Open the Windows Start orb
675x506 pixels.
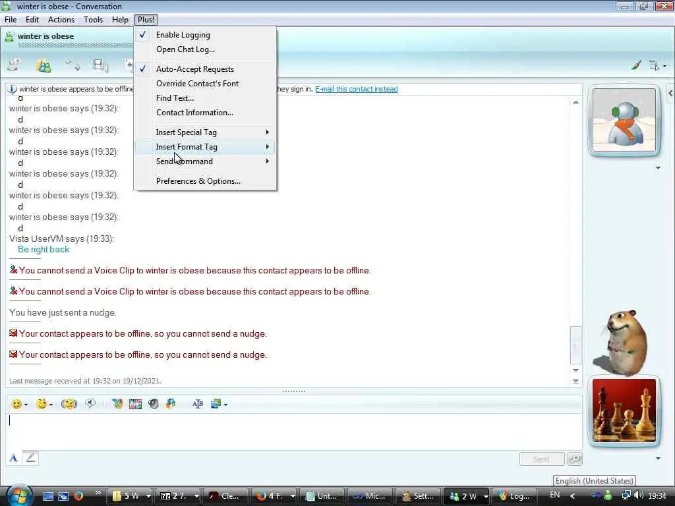click(18, 495)
